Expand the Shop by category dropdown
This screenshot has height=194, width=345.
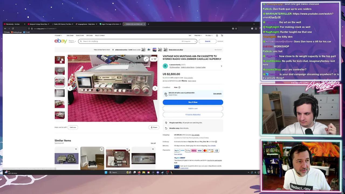(72, 41)
